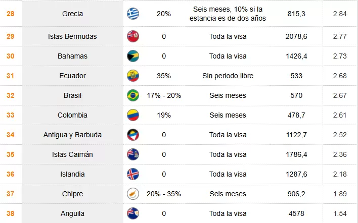Click the Chipre country name
Viewport: 358px width, 223px height.
pos(72,194)
